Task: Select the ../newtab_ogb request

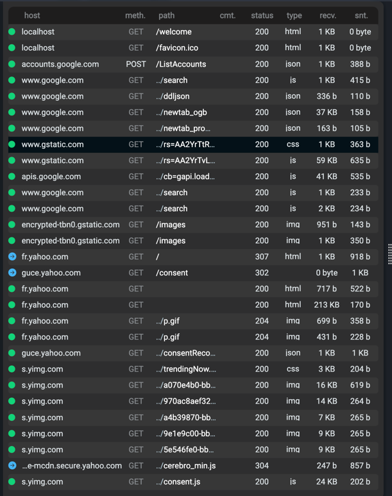Action: (x=193, y=112)
